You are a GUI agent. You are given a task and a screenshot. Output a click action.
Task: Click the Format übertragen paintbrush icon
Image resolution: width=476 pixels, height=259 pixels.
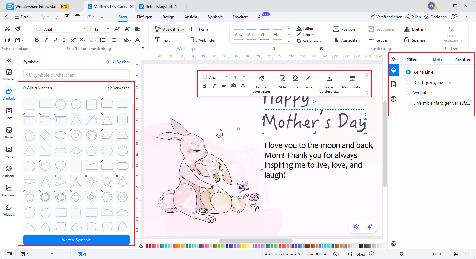pos(262,78)
